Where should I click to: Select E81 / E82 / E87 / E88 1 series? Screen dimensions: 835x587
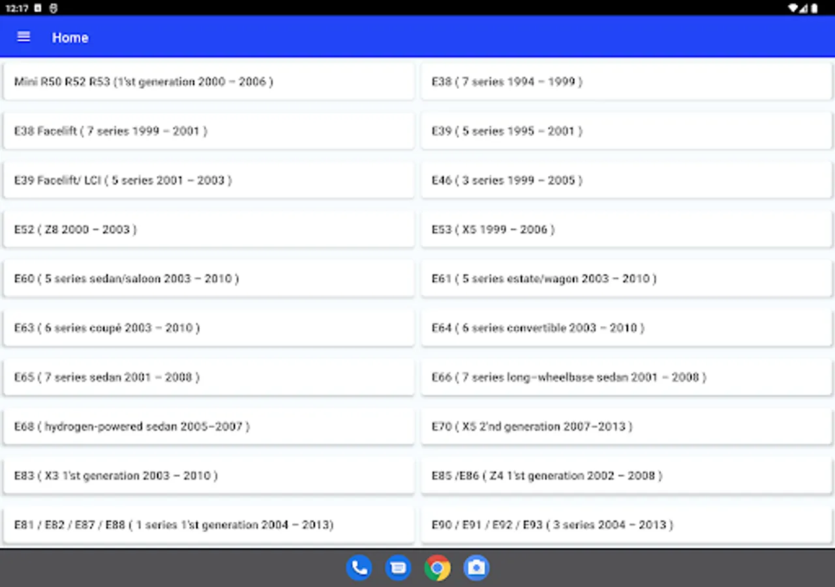click(x=209, y=525)
